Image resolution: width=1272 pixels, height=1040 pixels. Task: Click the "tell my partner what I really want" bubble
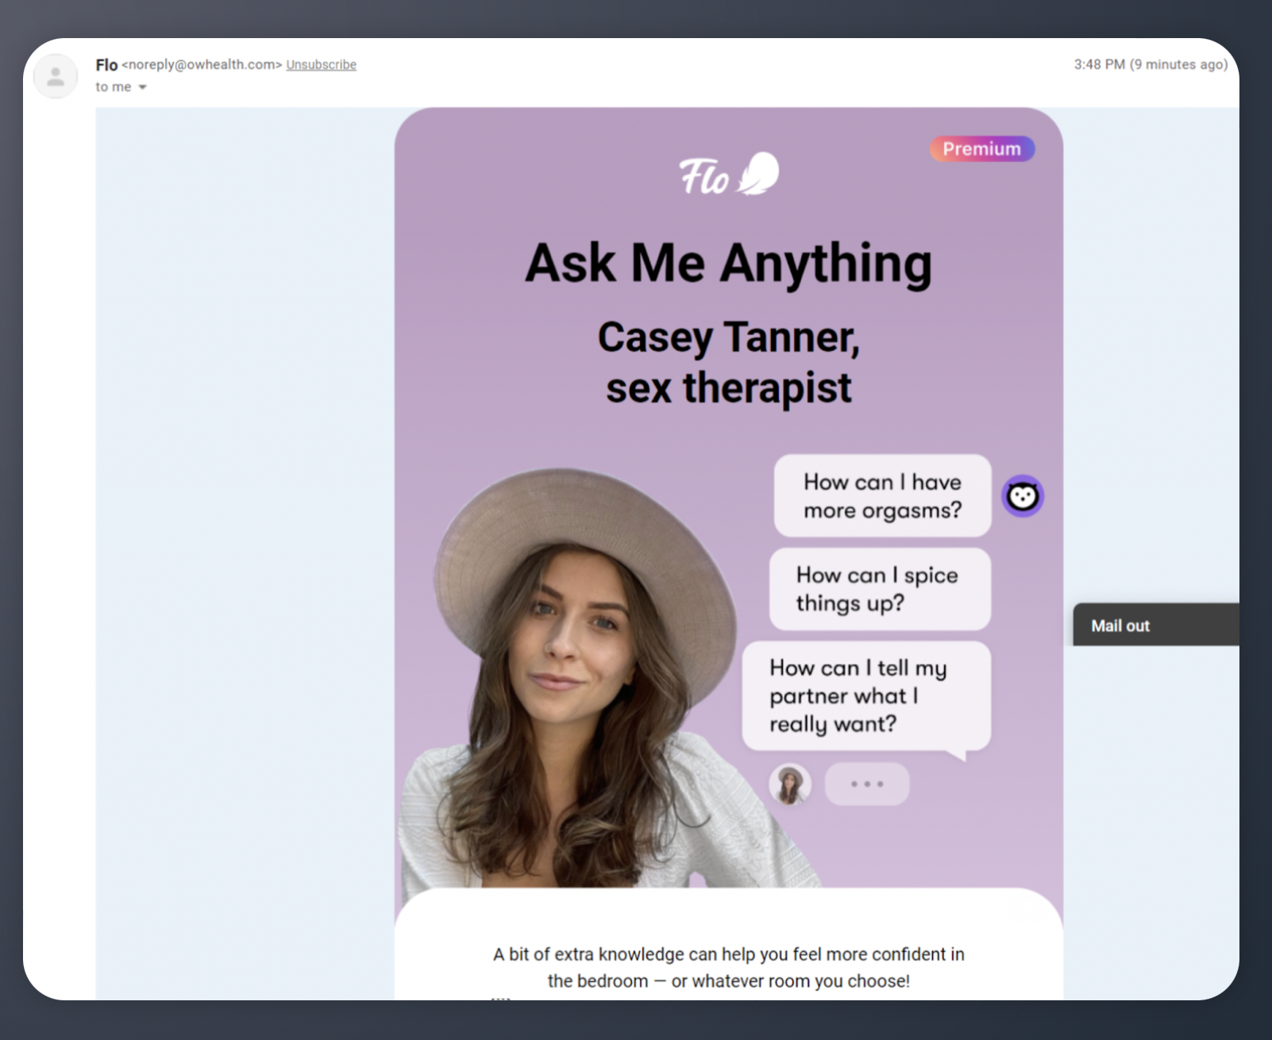click(x=865, y=695)
